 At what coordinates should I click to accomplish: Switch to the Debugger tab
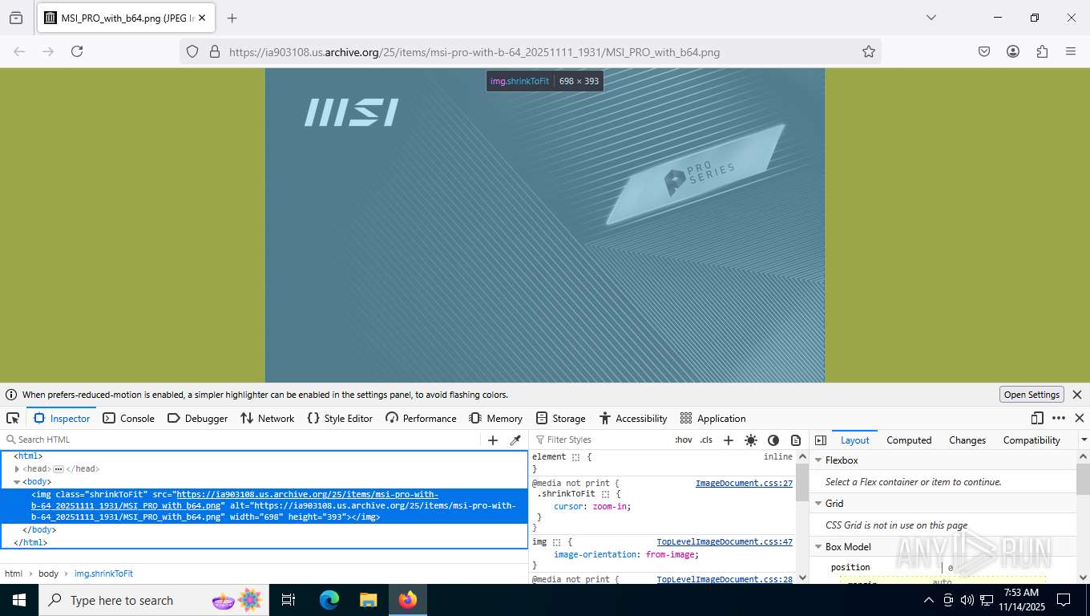197,419
